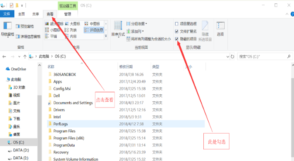This screenshot has width=294, height=161.
Task: Go up one folder level arrow
Action: (25, 57)
